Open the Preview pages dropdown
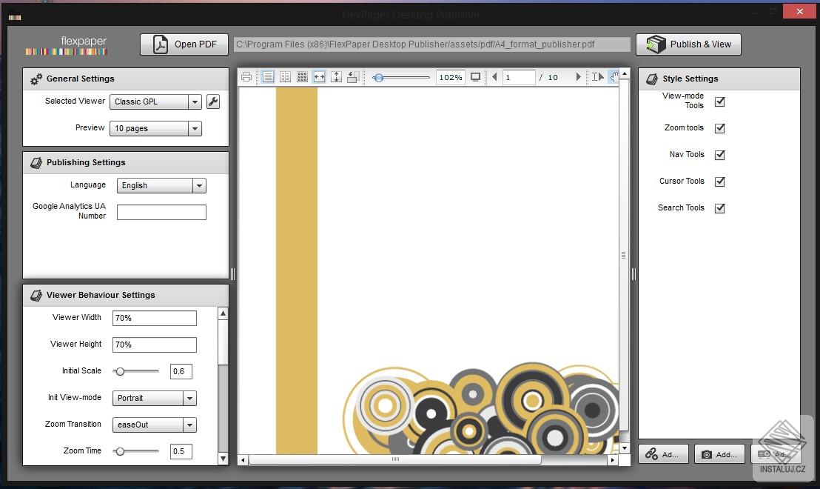 tap(155, 128)
